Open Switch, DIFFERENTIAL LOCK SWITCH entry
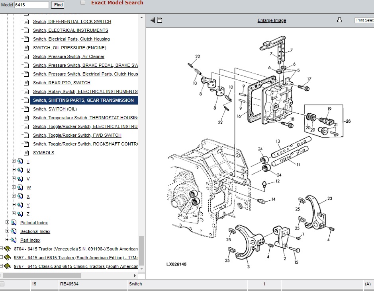The image size is (374, 291). (72, 21)
